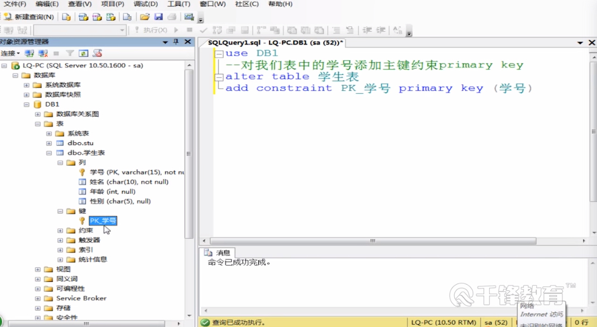The width and height of the screenshot is (597, 327).
Task: Open the 帮助(H) menu
Action: point(280,4)
